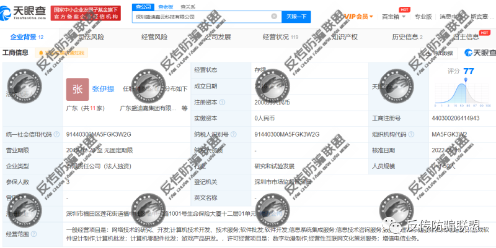The height and width of the screenshot is (248, 496).
Task: Open the 广东盛迪嘉集团有限 company link
Action: click(148, 108)
